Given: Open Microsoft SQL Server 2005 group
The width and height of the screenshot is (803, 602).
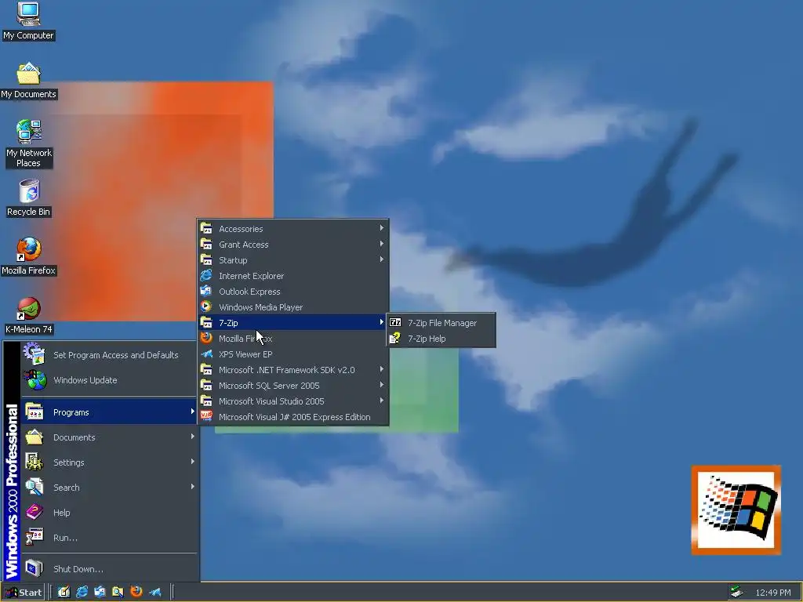Looking at the screenshot, I should tap(293, 386).
